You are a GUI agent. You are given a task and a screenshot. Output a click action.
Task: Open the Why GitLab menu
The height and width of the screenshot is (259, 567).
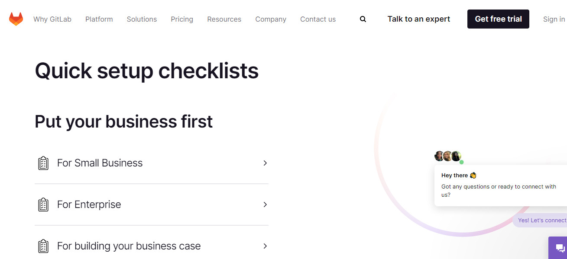click(52, 19)
